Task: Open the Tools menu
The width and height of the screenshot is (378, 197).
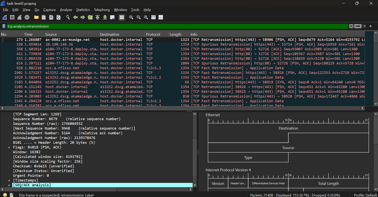Action: pyautogui.click(x=135, y=10)
